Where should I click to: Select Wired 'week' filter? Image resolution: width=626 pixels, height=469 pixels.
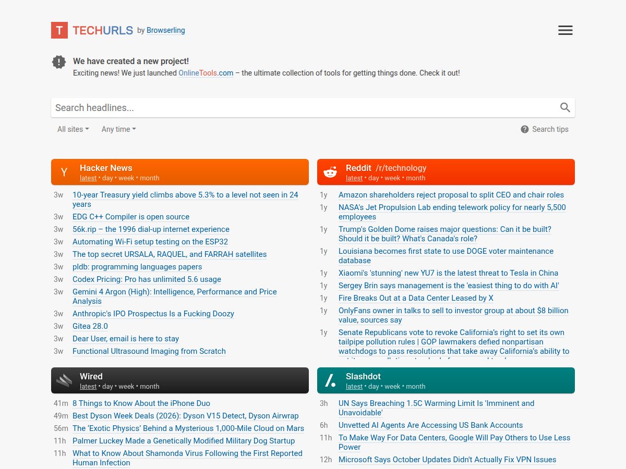tap(126, 387)
